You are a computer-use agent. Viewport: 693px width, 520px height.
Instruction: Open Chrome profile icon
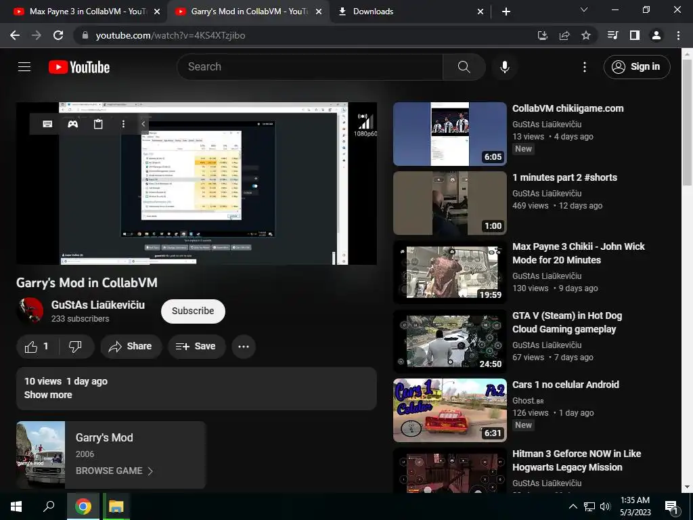click(656, 35)
